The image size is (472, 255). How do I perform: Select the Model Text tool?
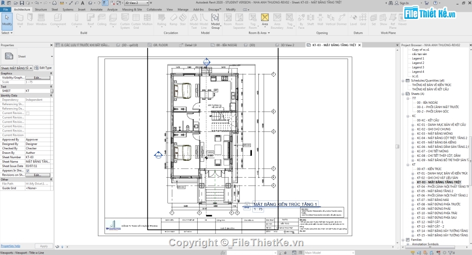coord(194,21)
